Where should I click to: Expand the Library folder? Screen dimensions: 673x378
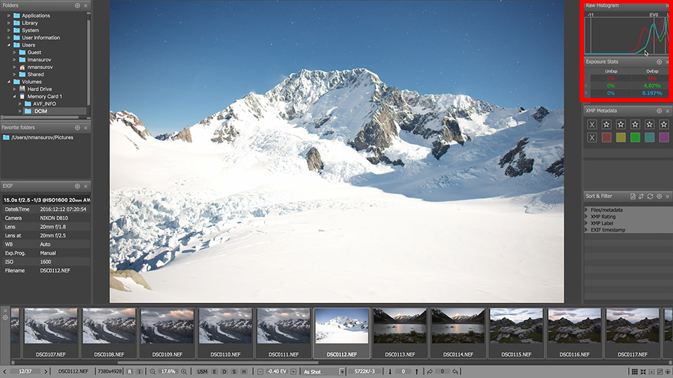[8, 22]
